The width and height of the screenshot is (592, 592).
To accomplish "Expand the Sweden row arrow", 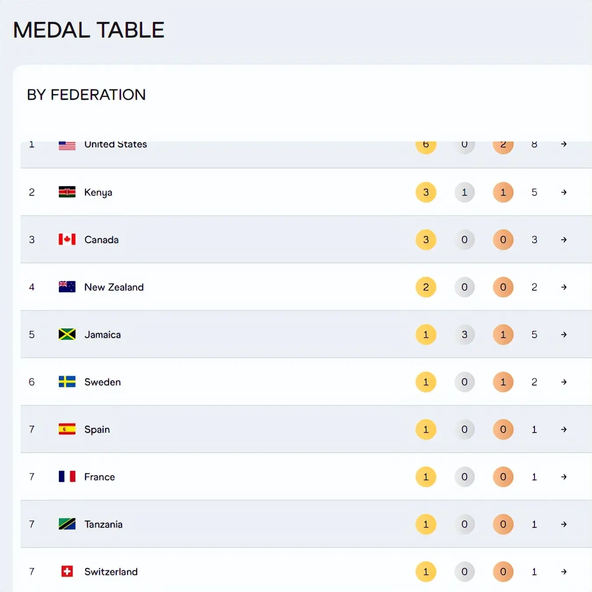I will 564,382.
